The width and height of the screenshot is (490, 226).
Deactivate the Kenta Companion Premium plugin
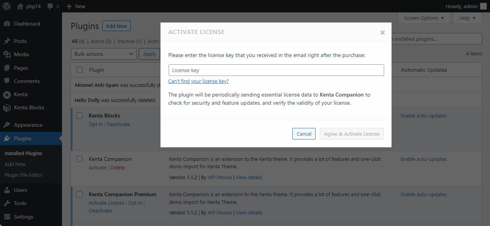[x=100, y=210]
